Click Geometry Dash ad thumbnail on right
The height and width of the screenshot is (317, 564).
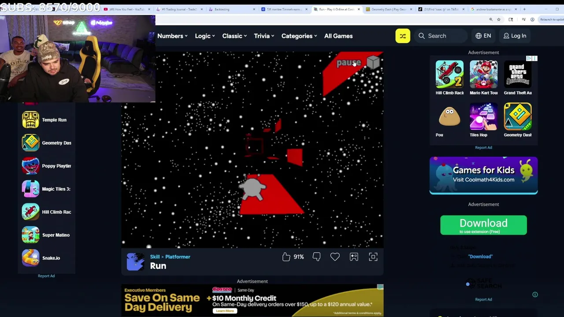pyautogui.click(x=518, y=117)
